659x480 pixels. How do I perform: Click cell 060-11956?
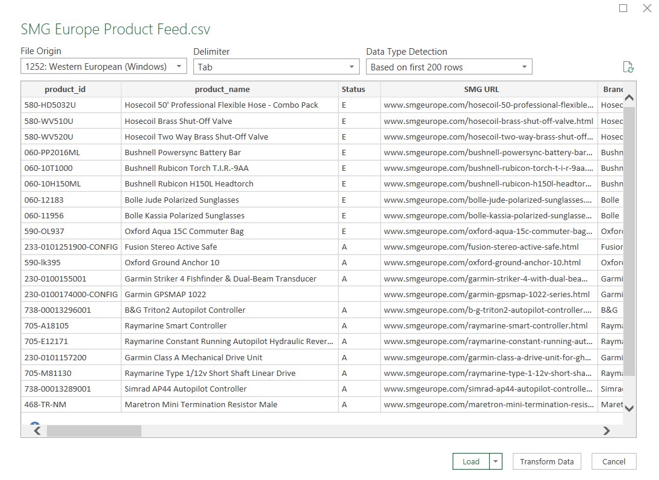pyautogui.click(x=70, y=215)
